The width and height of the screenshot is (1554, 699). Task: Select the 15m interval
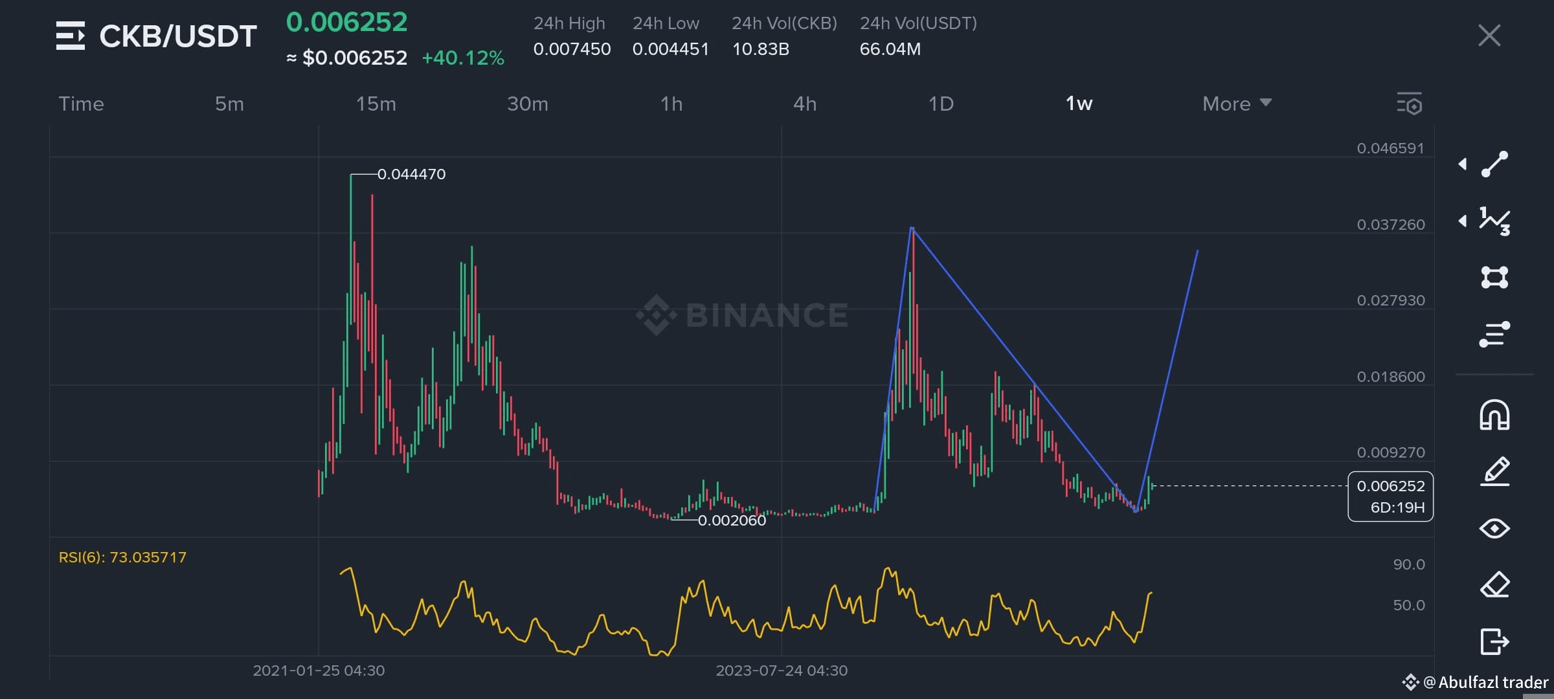pos(376,104)
